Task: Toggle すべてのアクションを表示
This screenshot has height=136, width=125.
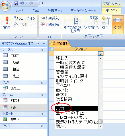Action: [75, 24]
